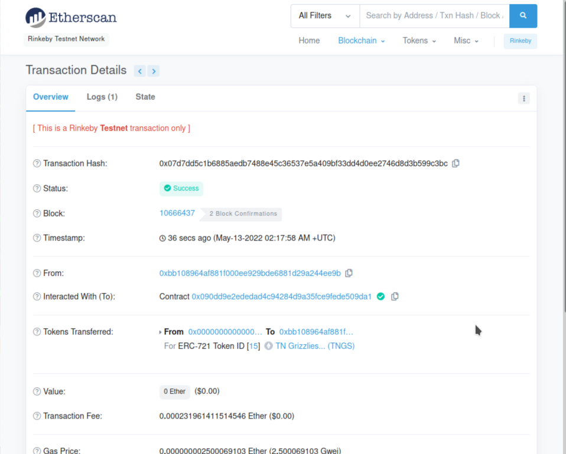566x454 pixels.
Task: Expand Tokens Transferred row arrow
Action: (160, 332)
